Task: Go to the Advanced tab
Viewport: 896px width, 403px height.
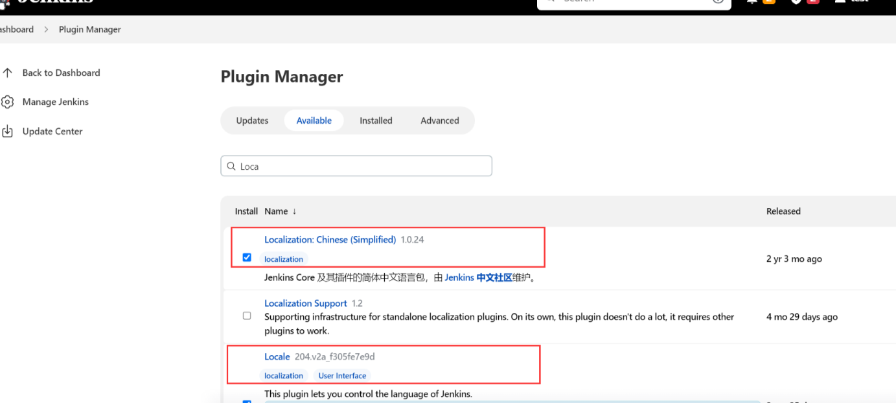Action: 440,121
